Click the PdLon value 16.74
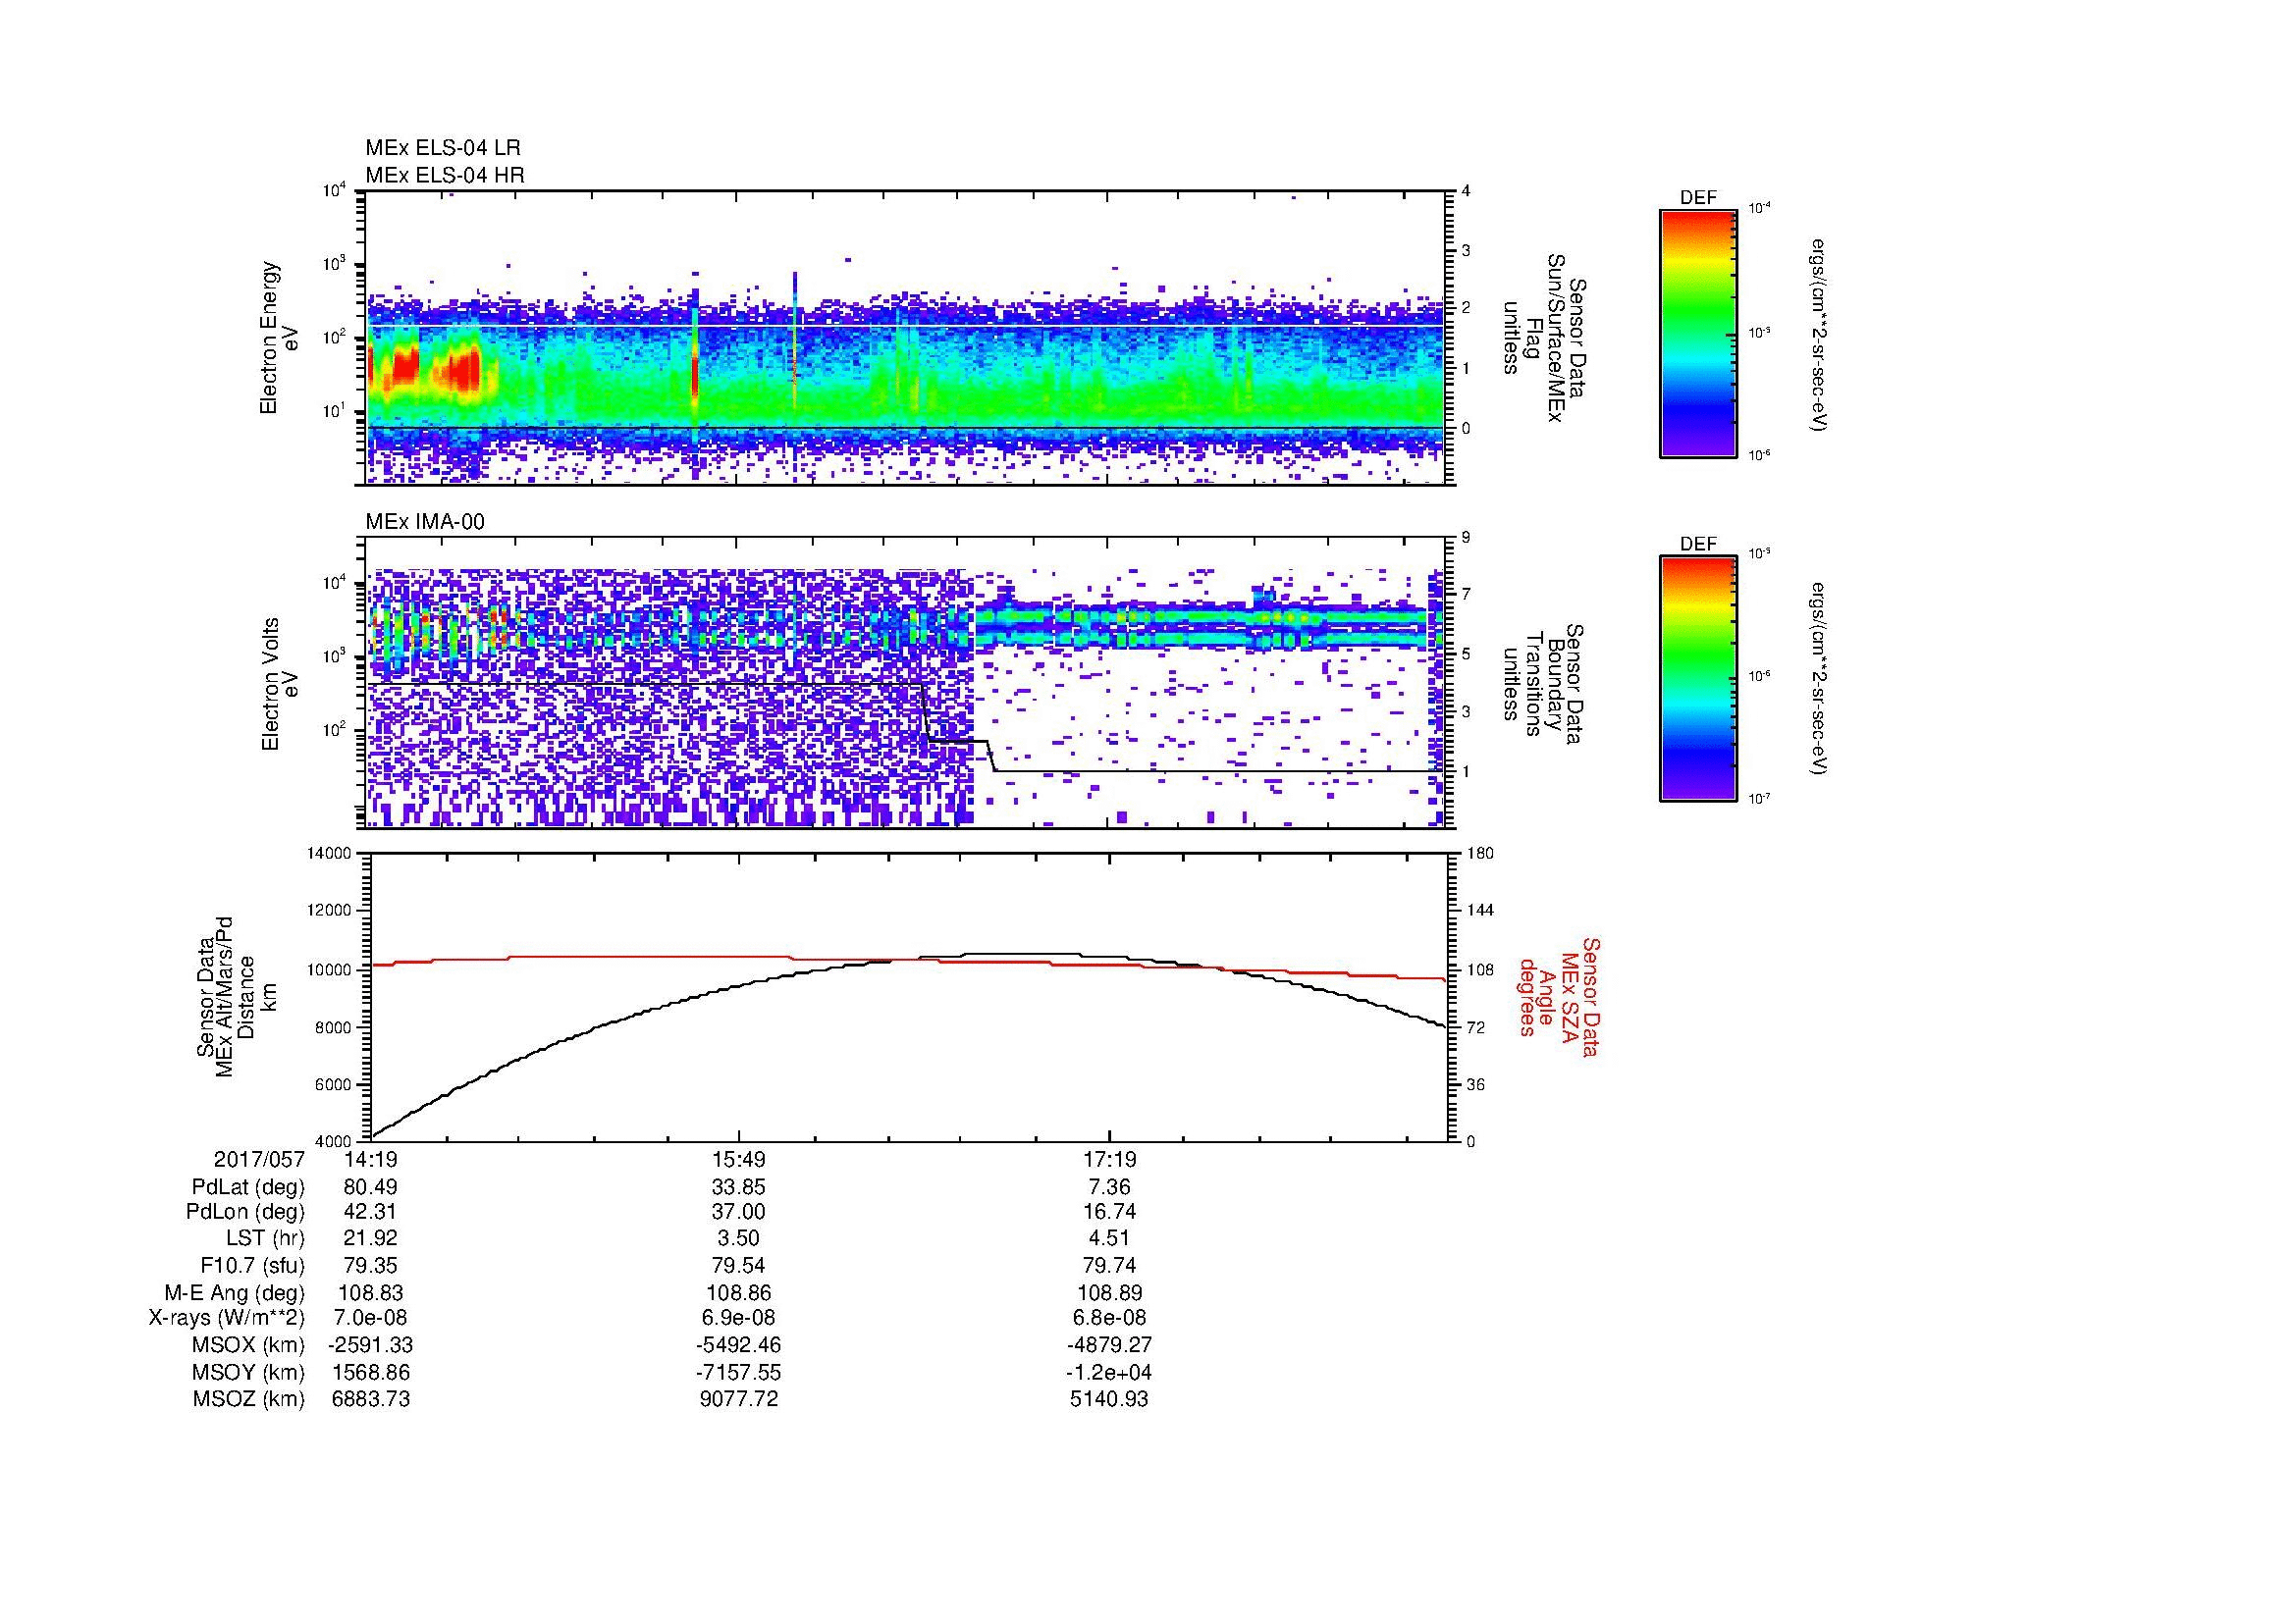 click(x=1110, y=1212)
